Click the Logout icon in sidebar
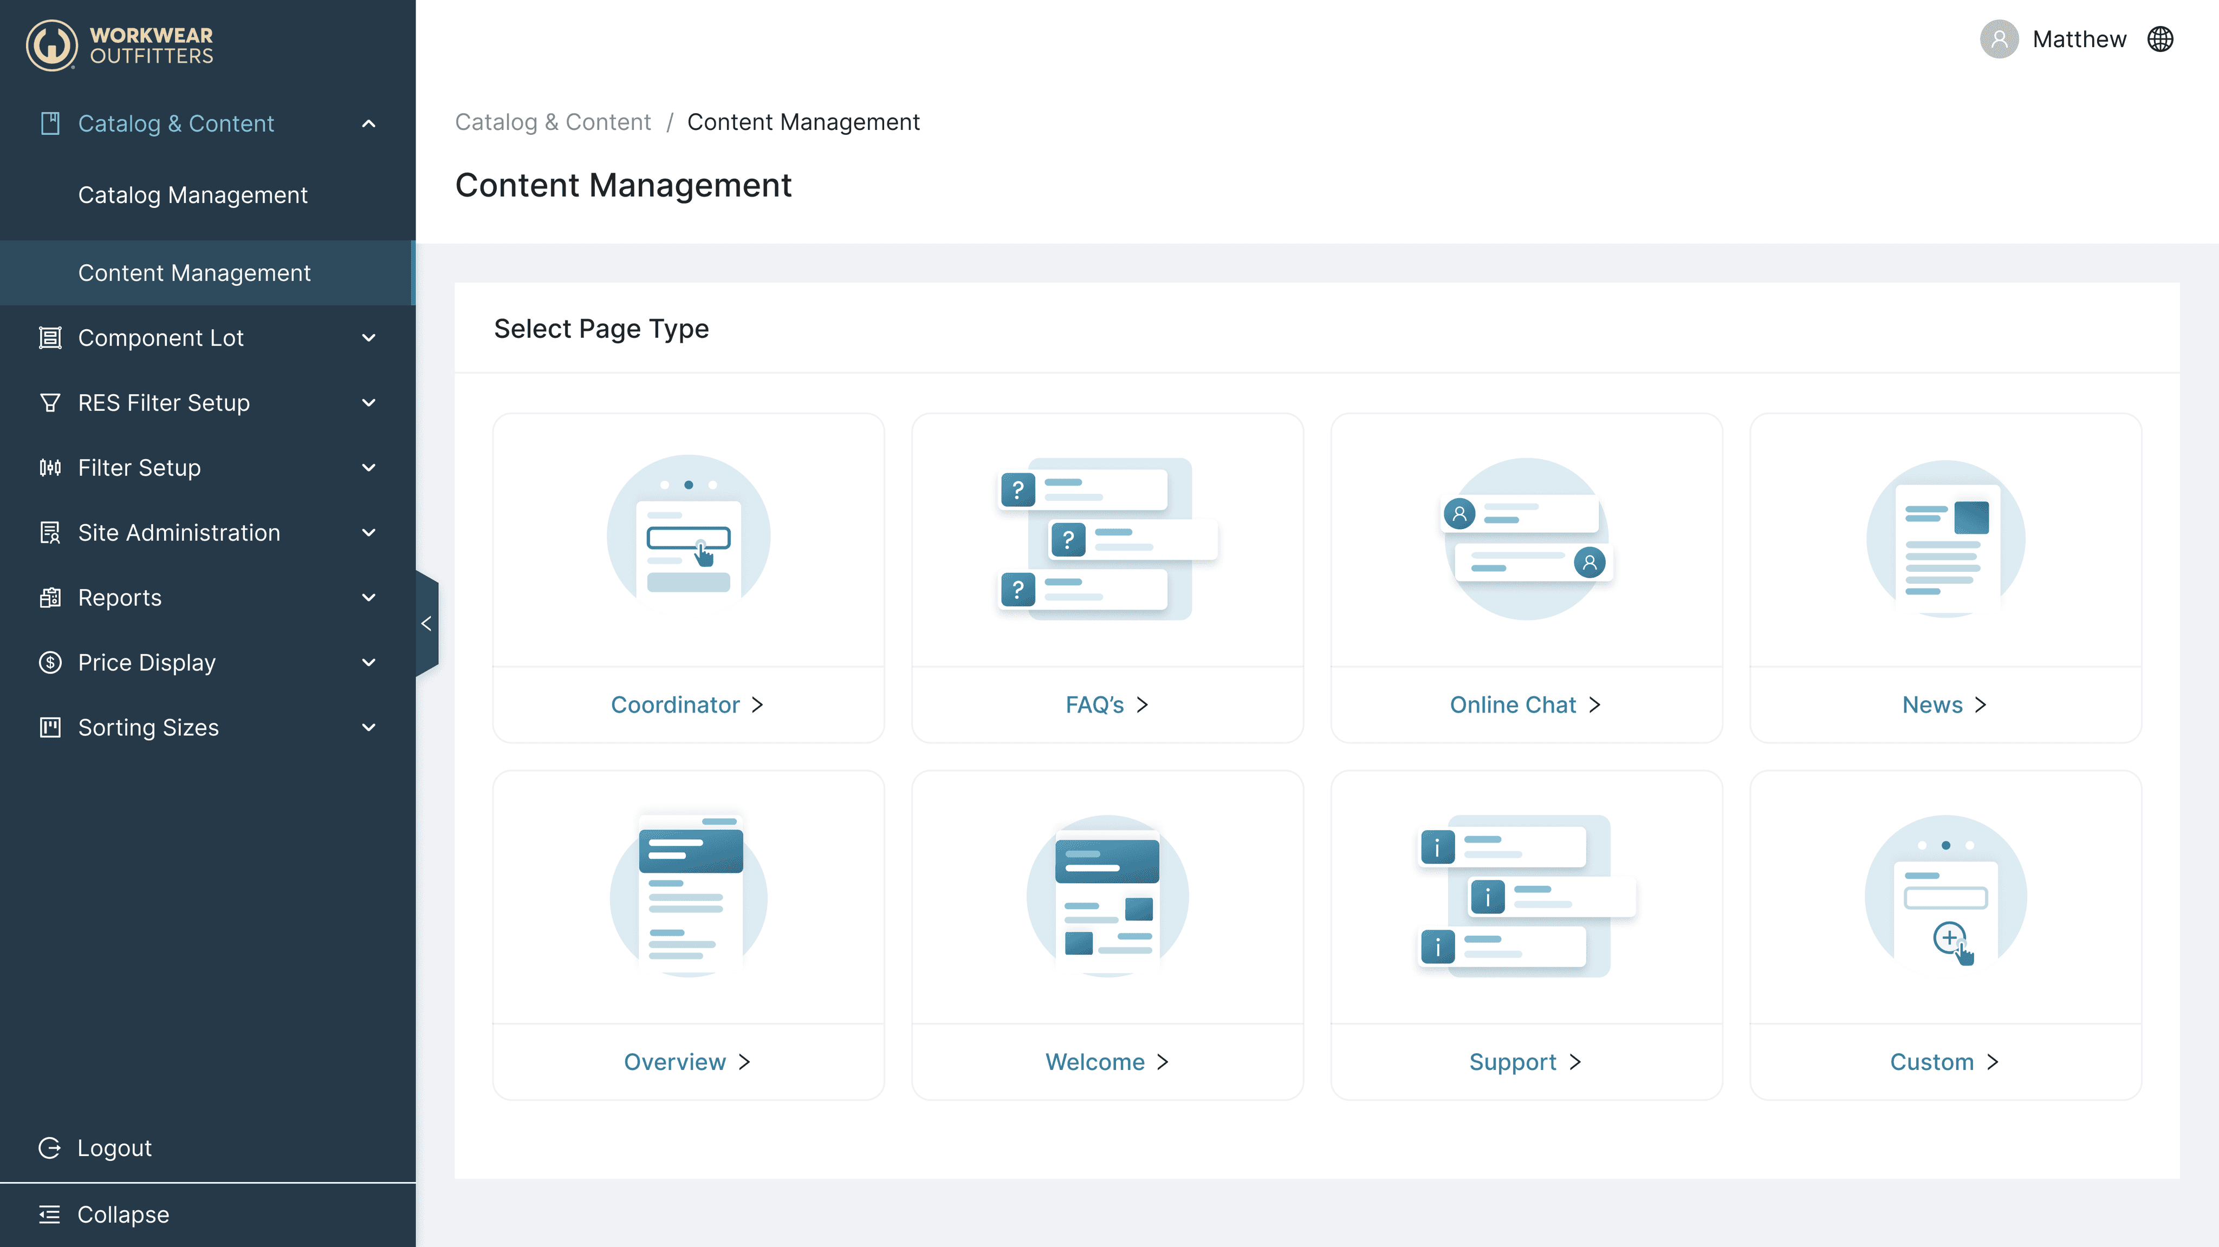Screen dimensions: 2219x1247 (50, 1148)
